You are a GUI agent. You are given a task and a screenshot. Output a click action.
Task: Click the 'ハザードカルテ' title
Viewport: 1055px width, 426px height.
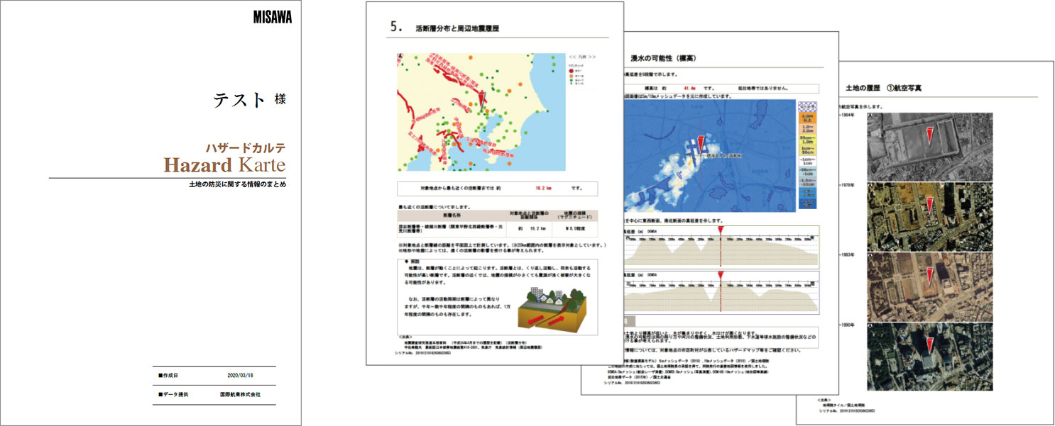click(x=246, y=148)
